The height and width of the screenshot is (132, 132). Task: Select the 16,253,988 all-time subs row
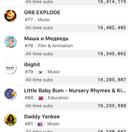pos(76,106)
